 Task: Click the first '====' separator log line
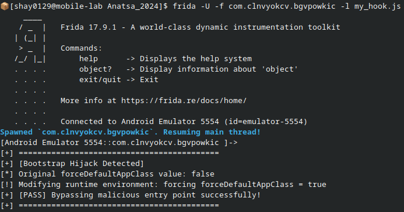[110, 153]
